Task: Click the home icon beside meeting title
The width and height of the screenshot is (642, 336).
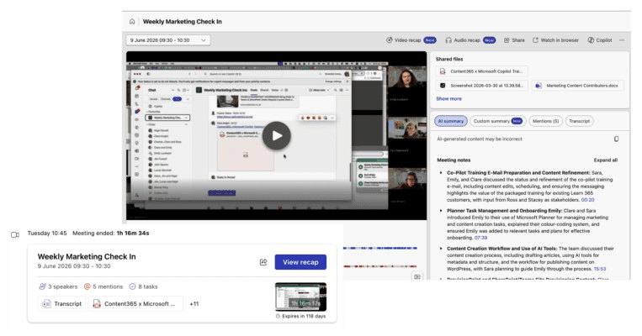Action: click(x=132, y=22)
